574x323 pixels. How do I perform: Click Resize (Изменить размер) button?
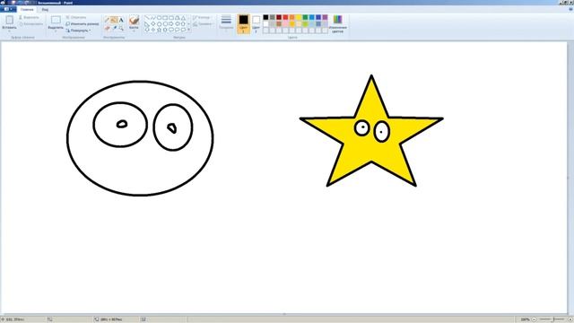83,24
